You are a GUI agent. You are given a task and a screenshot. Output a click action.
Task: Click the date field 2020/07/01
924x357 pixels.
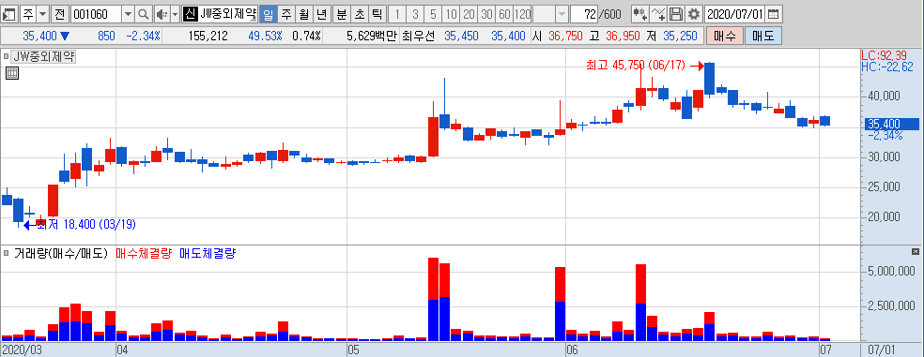click(x=736, y=13)
